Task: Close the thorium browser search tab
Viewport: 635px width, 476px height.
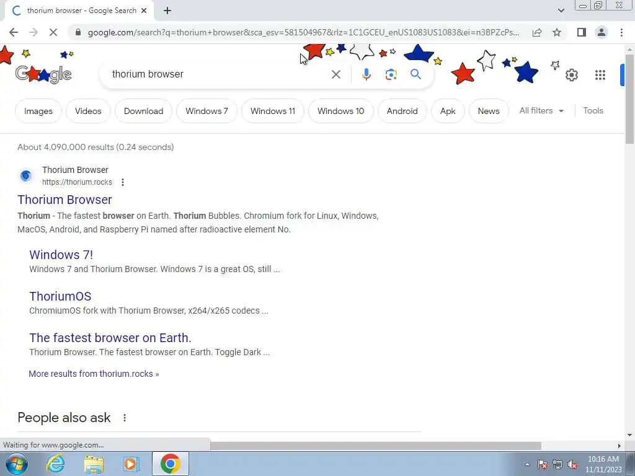Action: coord(144,11)
